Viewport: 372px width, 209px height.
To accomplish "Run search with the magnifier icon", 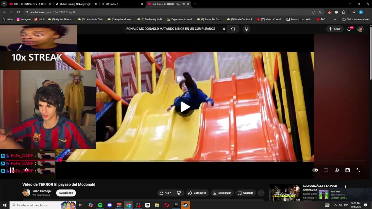I will point(233,29).
